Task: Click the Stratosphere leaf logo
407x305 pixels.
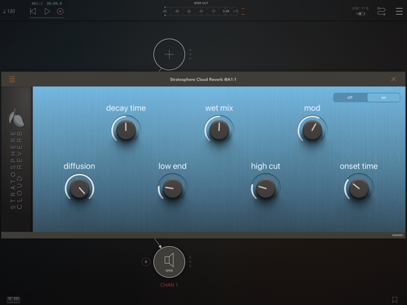Action: pos(16,118)
